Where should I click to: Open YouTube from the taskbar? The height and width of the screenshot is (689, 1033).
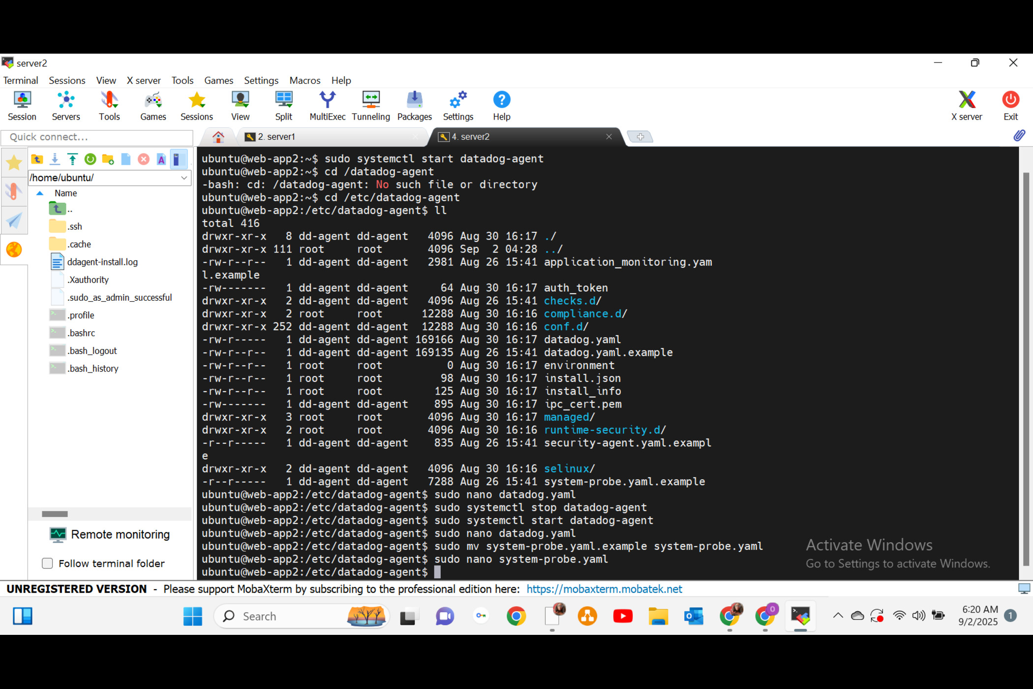(x=623, y=616)
